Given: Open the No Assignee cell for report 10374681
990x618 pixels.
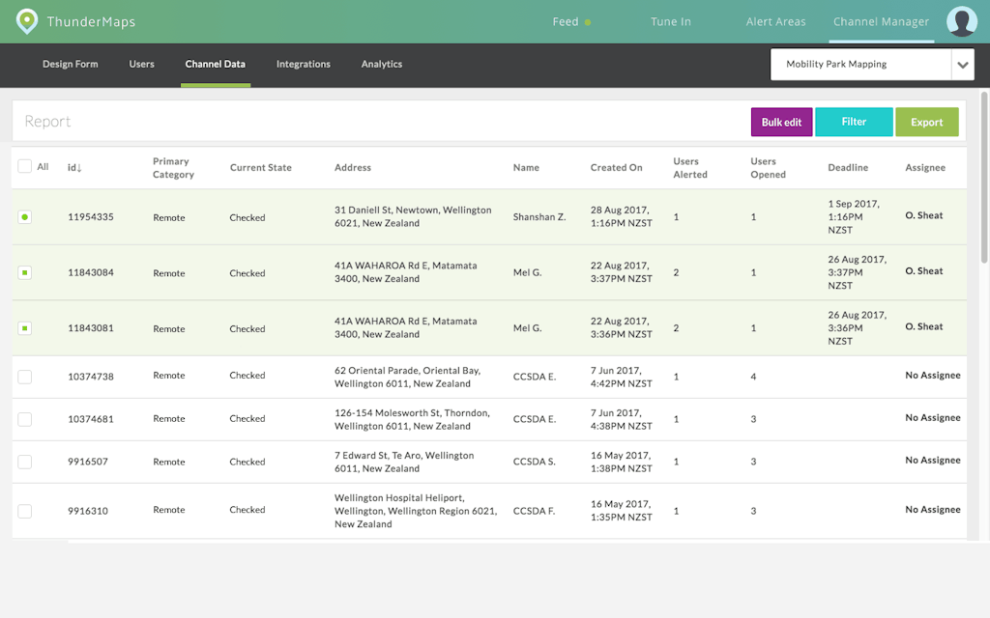Looking at the screenshot, I should pos(932,418).
